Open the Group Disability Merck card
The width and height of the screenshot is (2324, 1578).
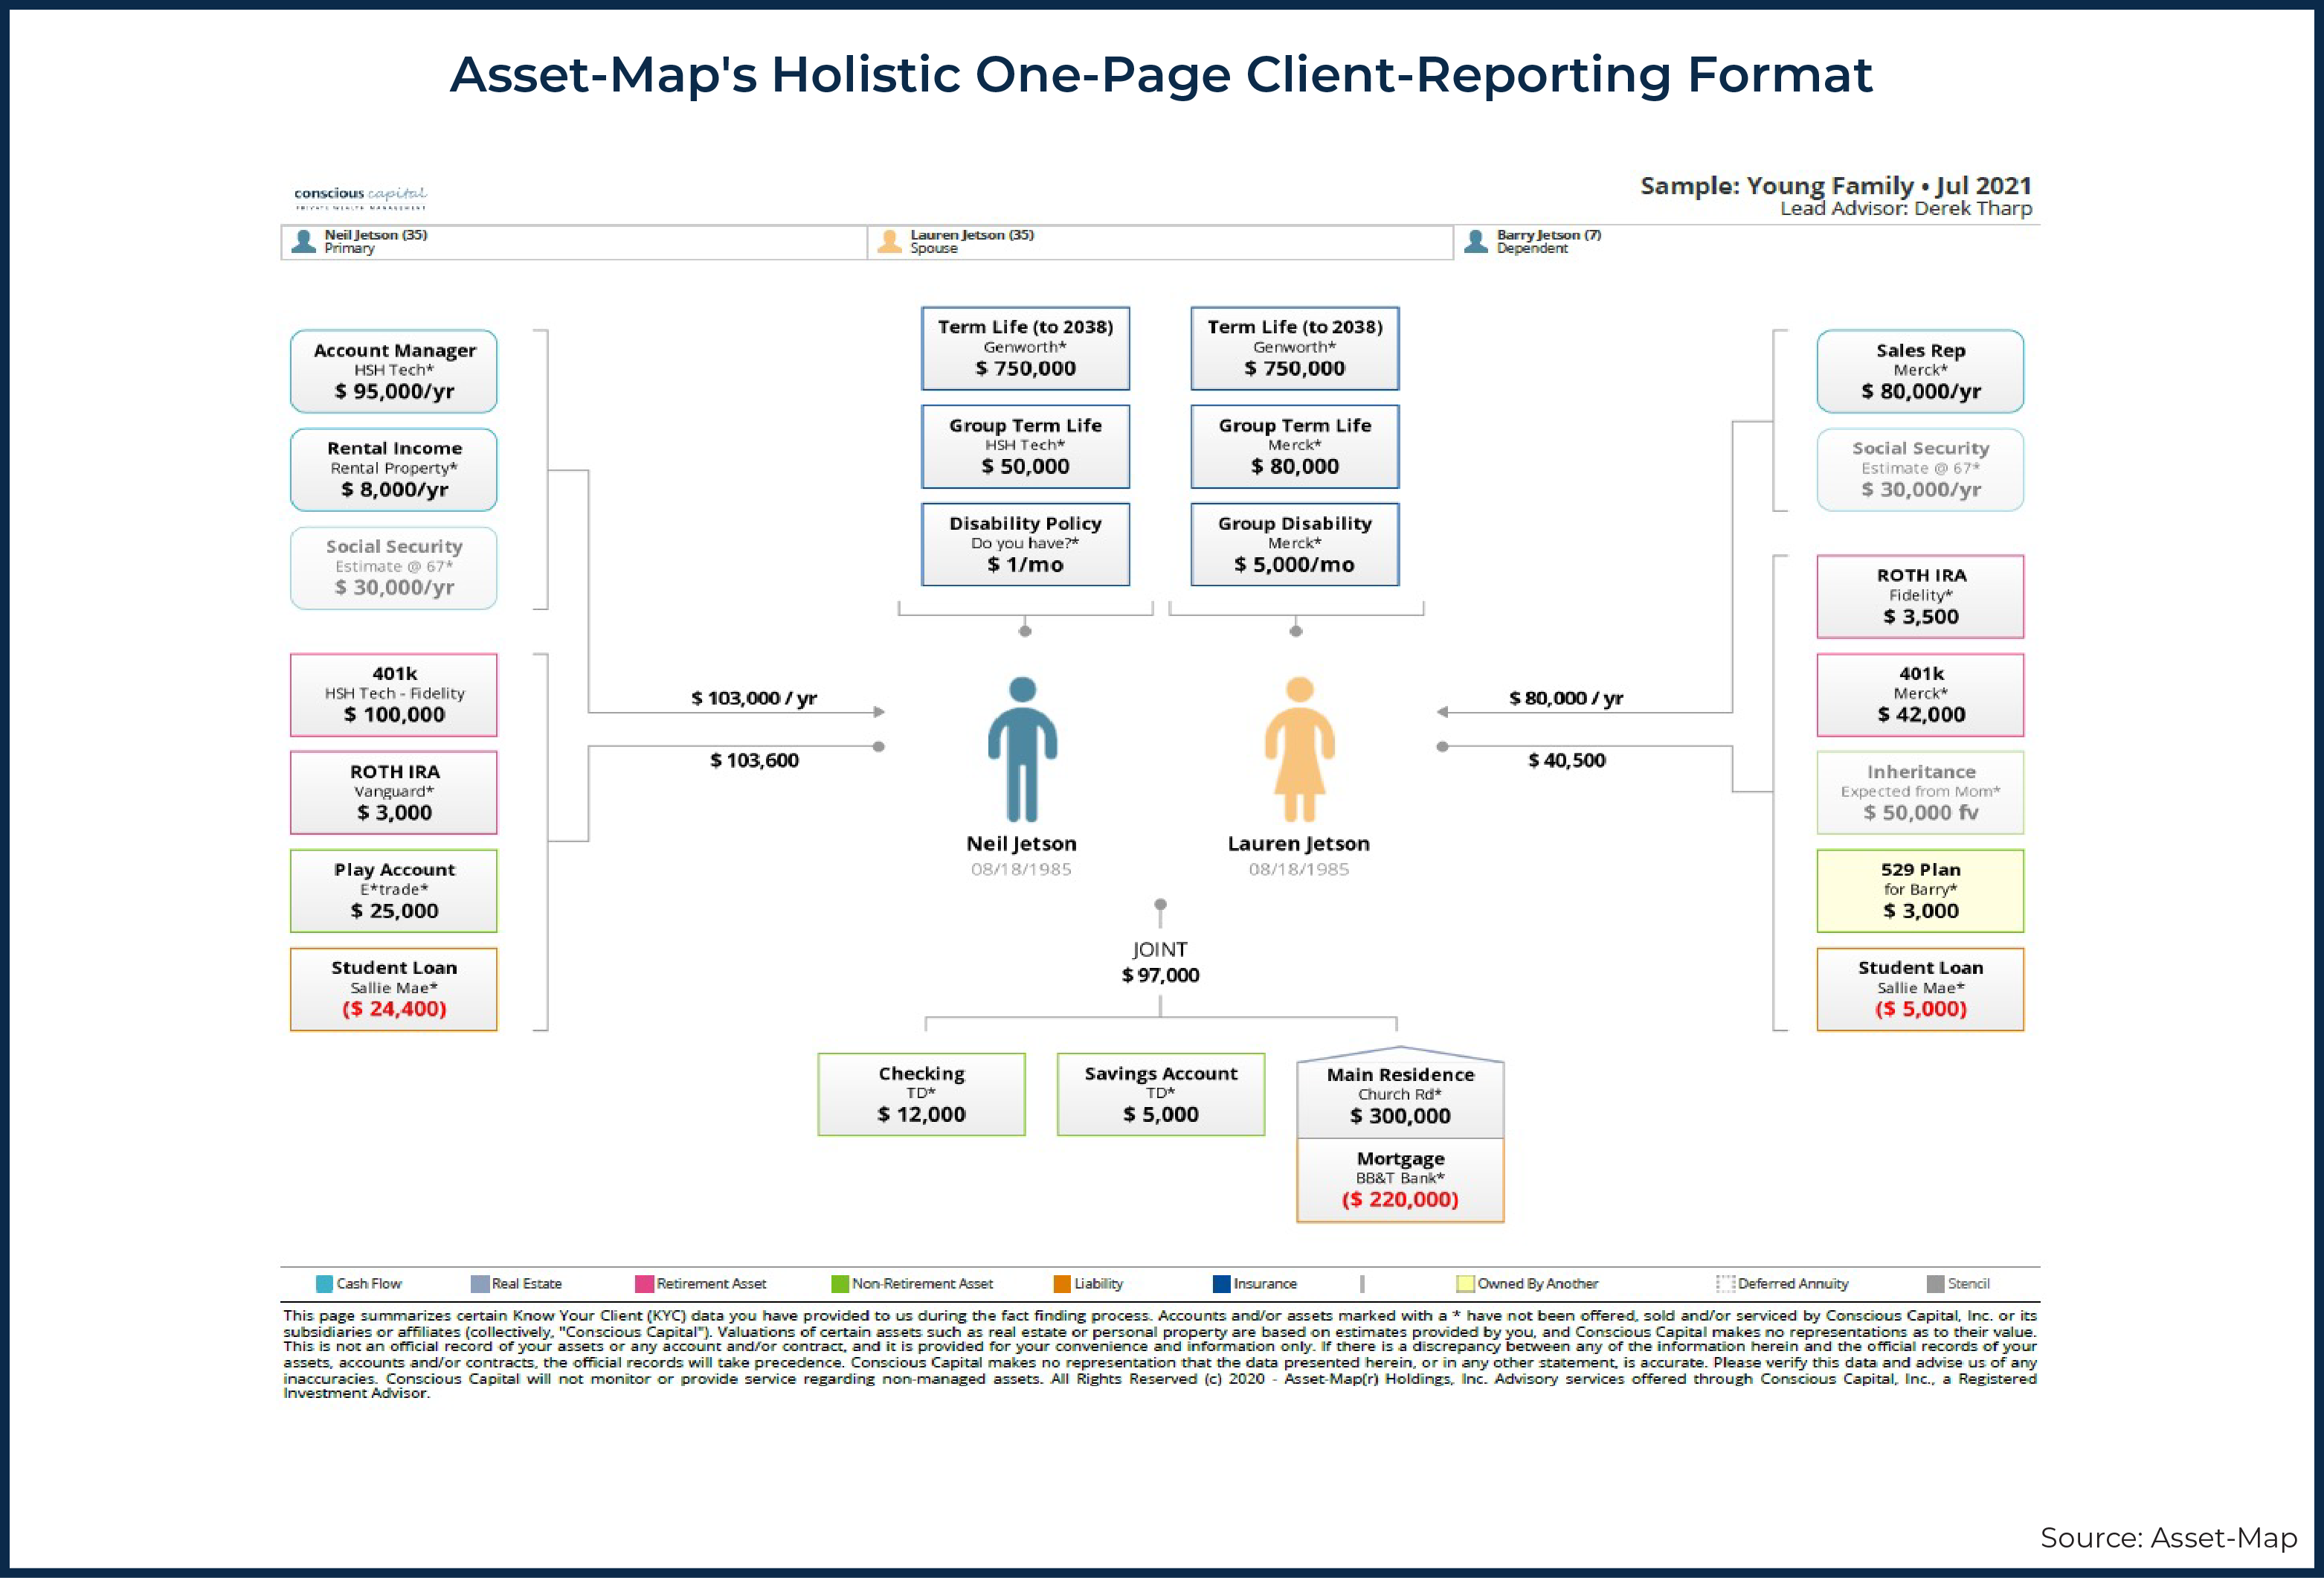(1295, 545)
